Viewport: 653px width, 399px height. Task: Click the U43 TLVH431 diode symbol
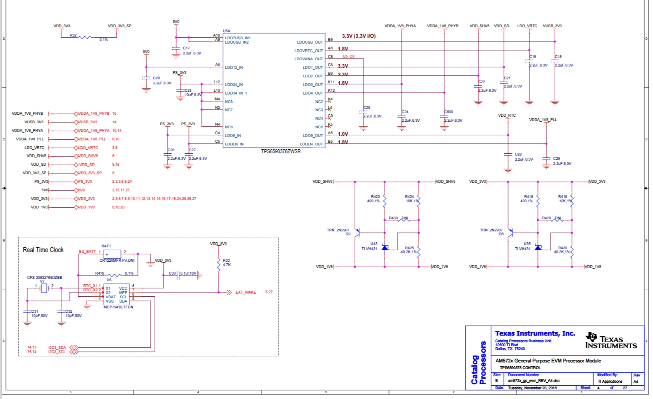click(x=385, y=247)
